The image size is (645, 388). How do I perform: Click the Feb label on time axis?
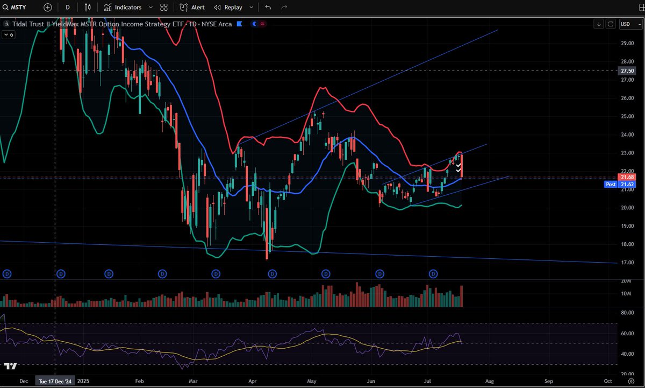[140, 381]
